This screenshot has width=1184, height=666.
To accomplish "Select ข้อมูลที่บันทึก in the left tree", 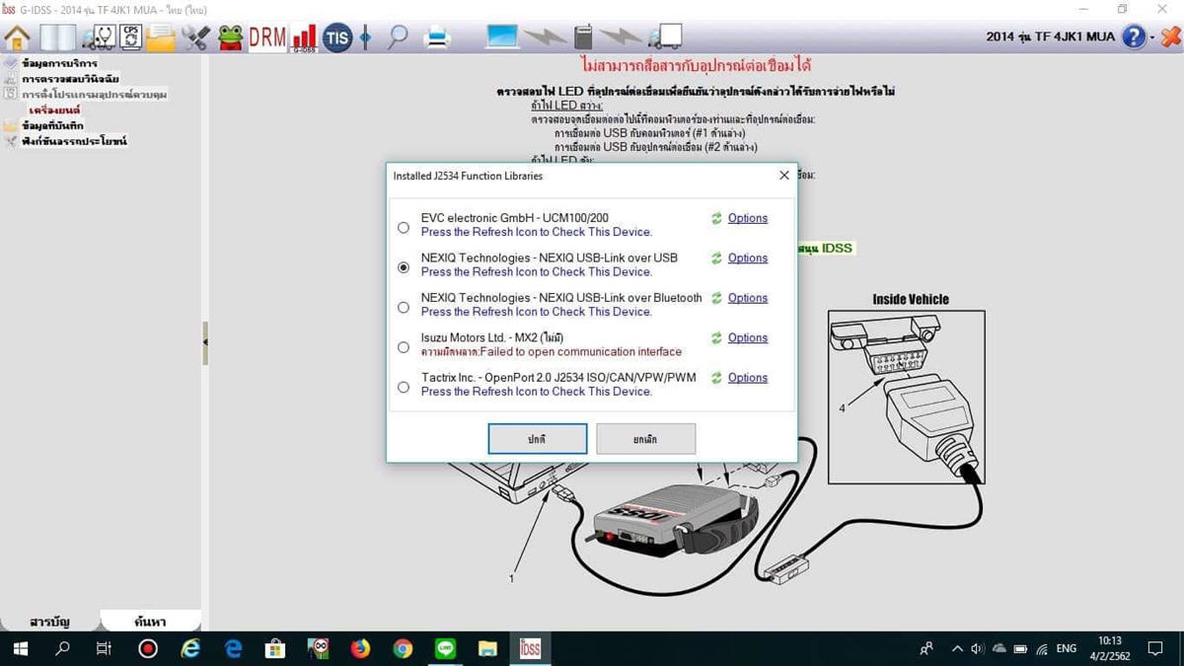I will pos(52,126).
